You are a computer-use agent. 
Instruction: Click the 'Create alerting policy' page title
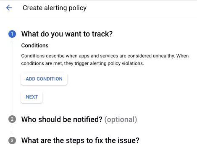(55, 8)
